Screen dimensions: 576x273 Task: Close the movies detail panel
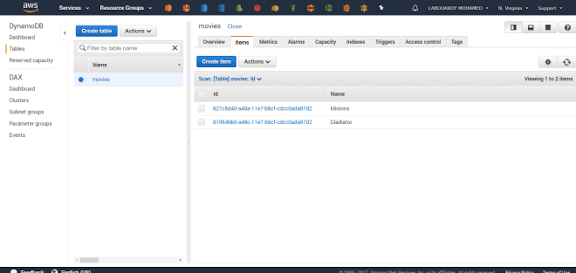[x=234, y=26]
